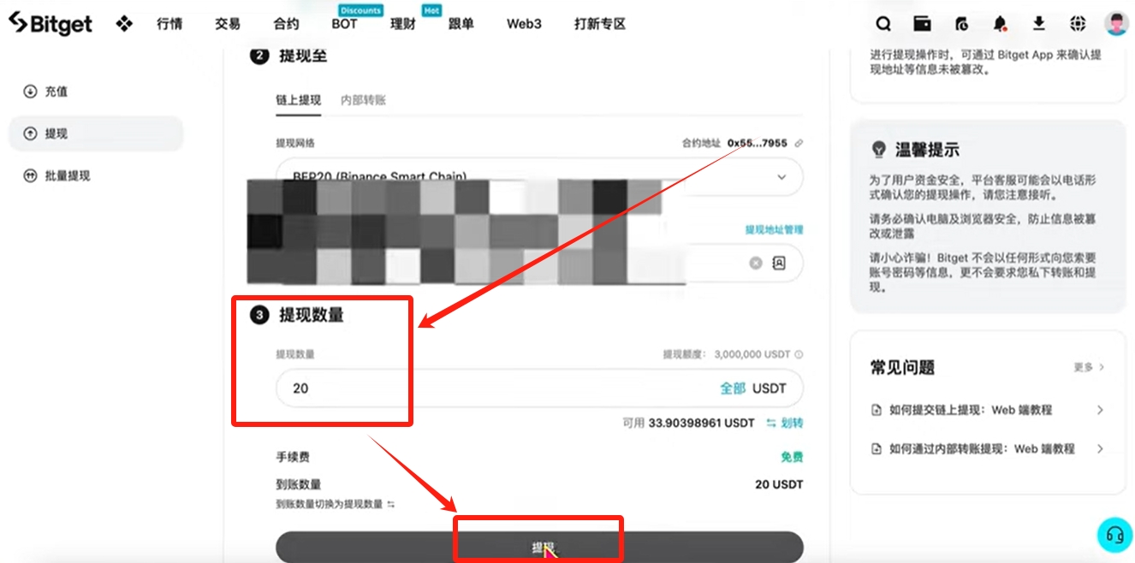This screenshot has width=1135, height=563.
Task: Click the 提现 submit button
Action: click(539, 547)
